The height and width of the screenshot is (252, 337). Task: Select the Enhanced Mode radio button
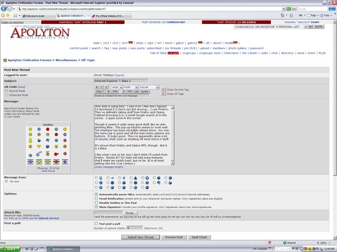6,95
